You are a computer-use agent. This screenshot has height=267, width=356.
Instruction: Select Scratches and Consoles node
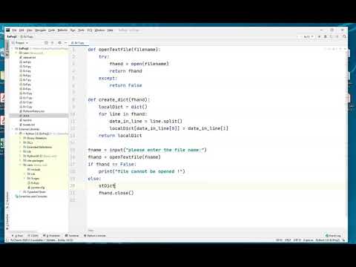(x=31, y=197)
